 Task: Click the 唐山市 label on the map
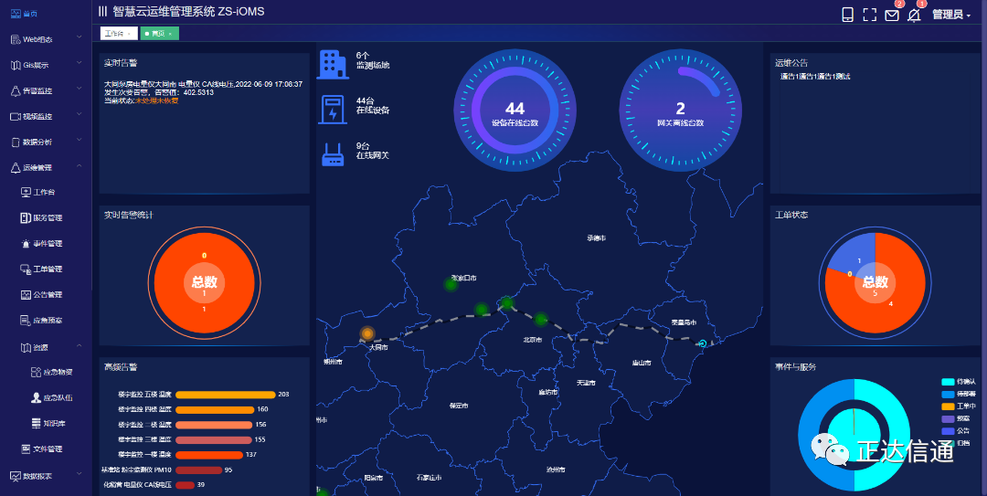pyautogui.click(x=642, y=363)
